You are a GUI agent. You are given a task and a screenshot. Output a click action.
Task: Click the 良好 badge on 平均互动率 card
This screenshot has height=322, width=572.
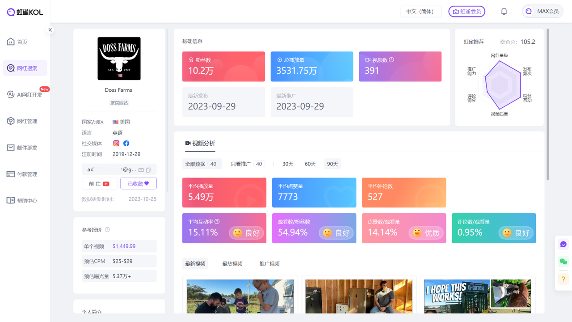[x=246, y=233]
